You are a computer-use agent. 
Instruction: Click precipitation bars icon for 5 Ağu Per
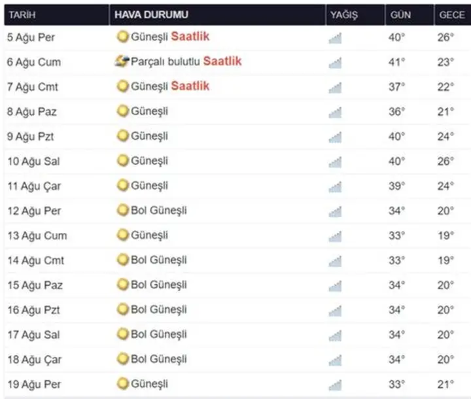click(335, 38)
